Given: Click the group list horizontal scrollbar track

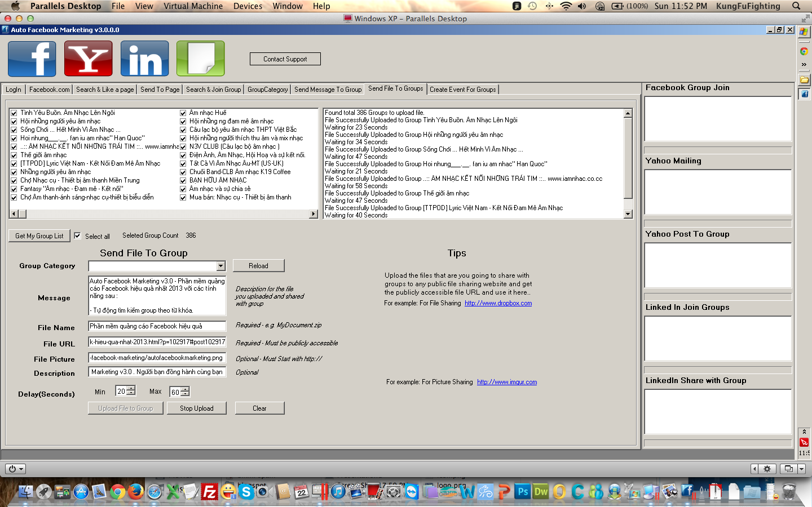Looking at the screenshot, I should click(164, 214).
